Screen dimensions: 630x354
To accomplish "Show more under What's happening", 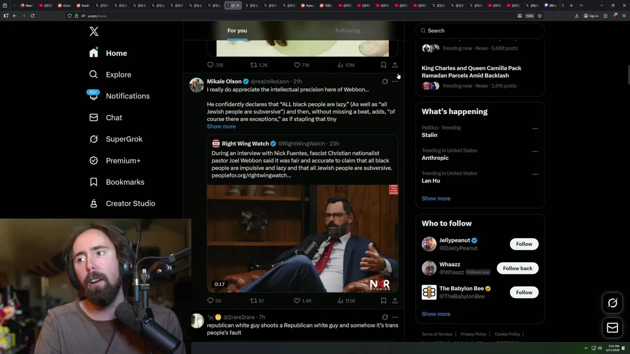I will pyautogui.click(x=436, y=199).
